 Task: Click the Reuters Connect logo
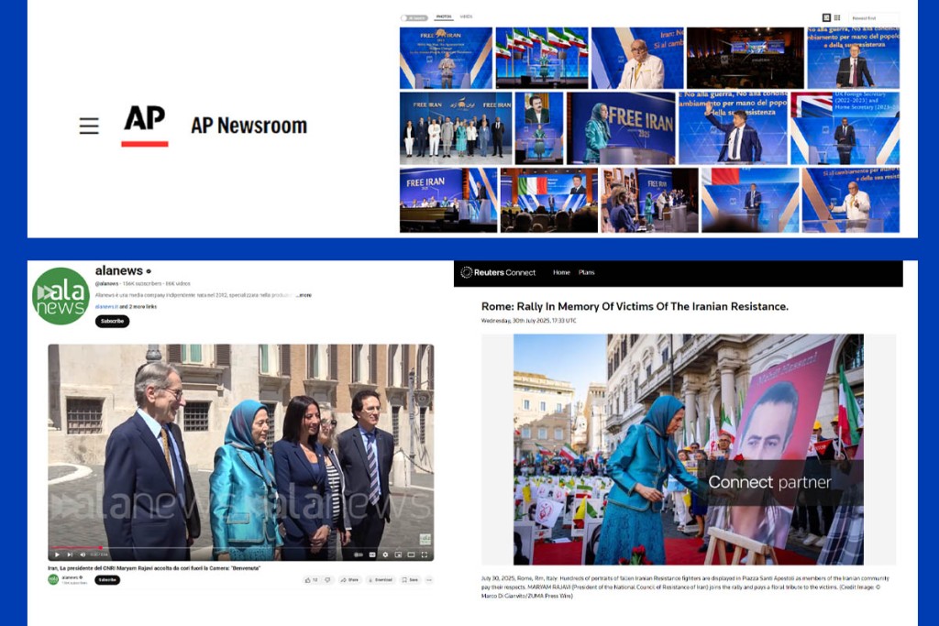pos(498,272)
